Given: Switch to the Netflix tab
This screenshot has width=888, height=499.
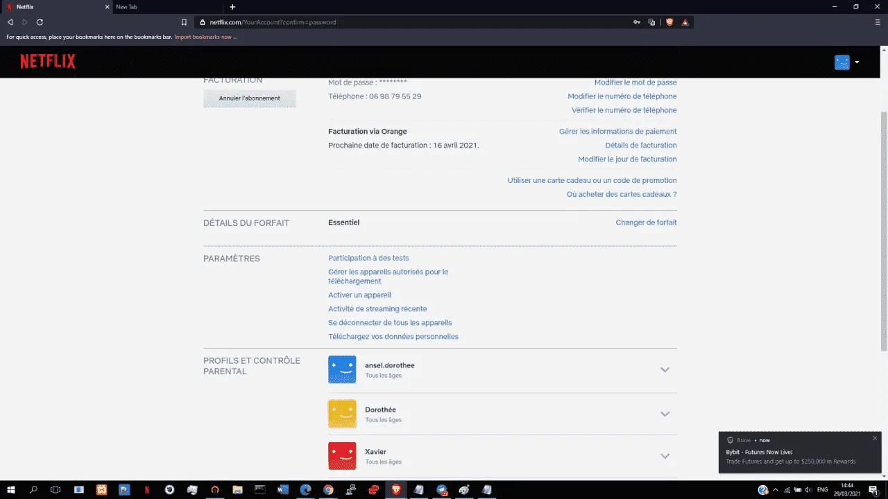Looking at the screenshot, I should click(x=55, y=7).
